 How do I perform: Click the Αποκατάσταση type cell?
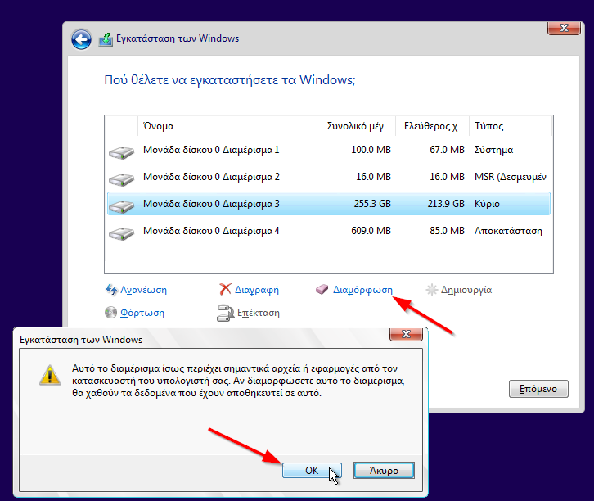point(508,231)
